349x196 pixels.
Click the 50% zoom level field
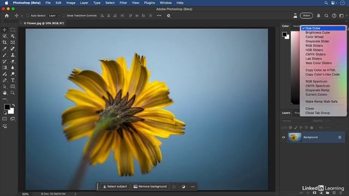pyautogui.click(x=26, y=194)
